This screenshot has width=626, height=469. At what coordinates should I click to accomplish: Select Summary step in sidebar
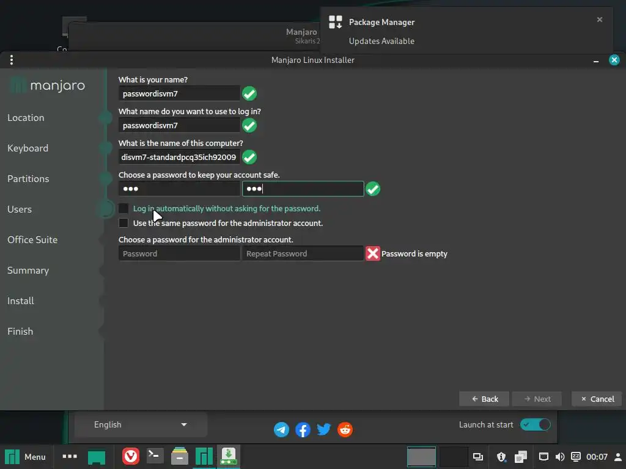[x=28, y=271]
